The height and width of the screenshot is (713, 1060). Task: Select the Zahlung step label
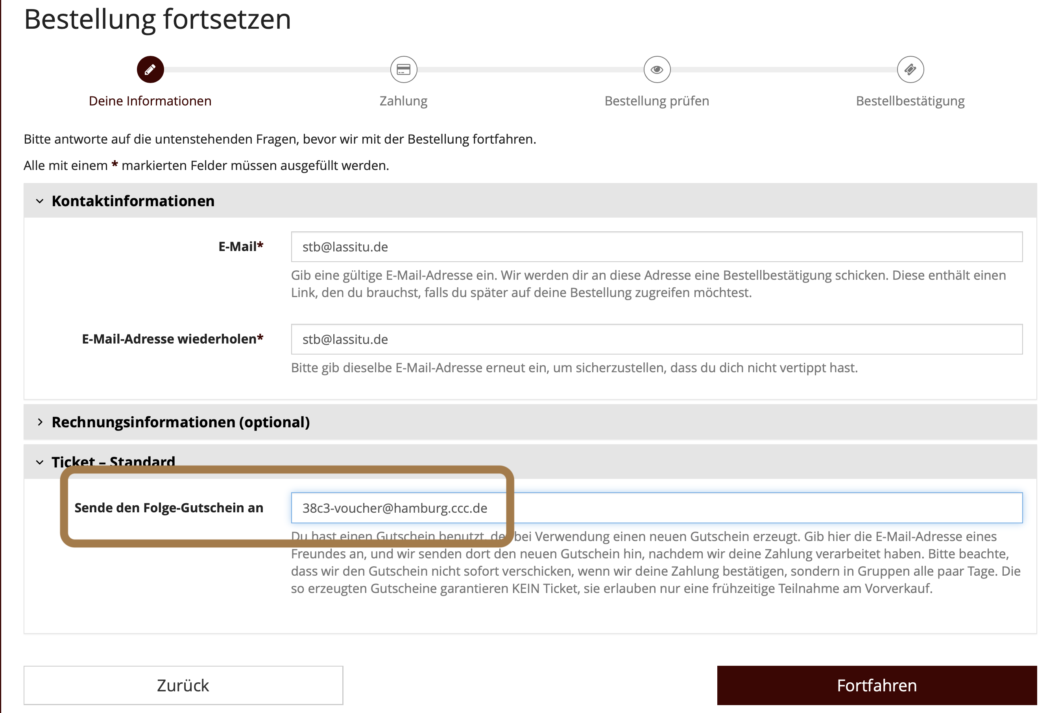403,101
